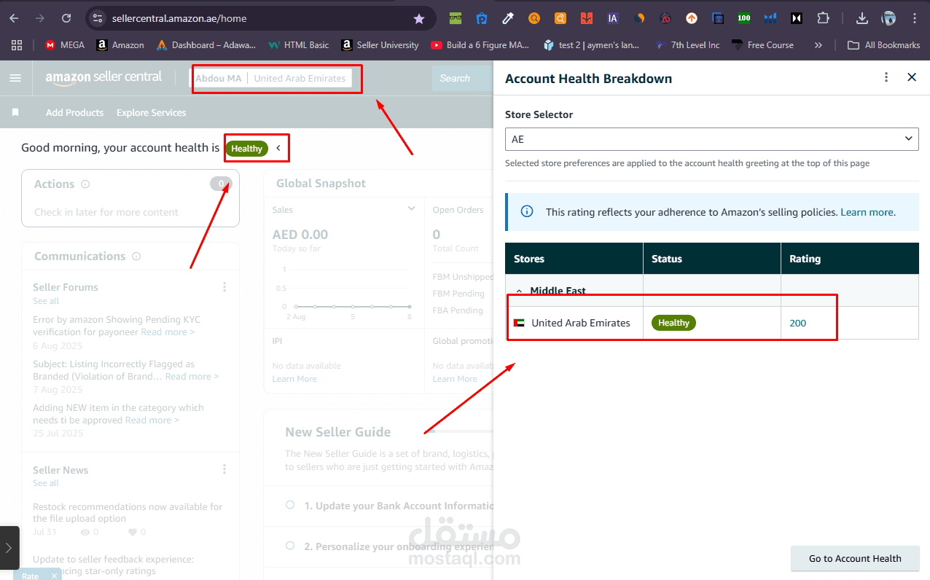Open the HTML Basic bookmark
Viewport: 930px width, 580px height.
tap(298, 45)
